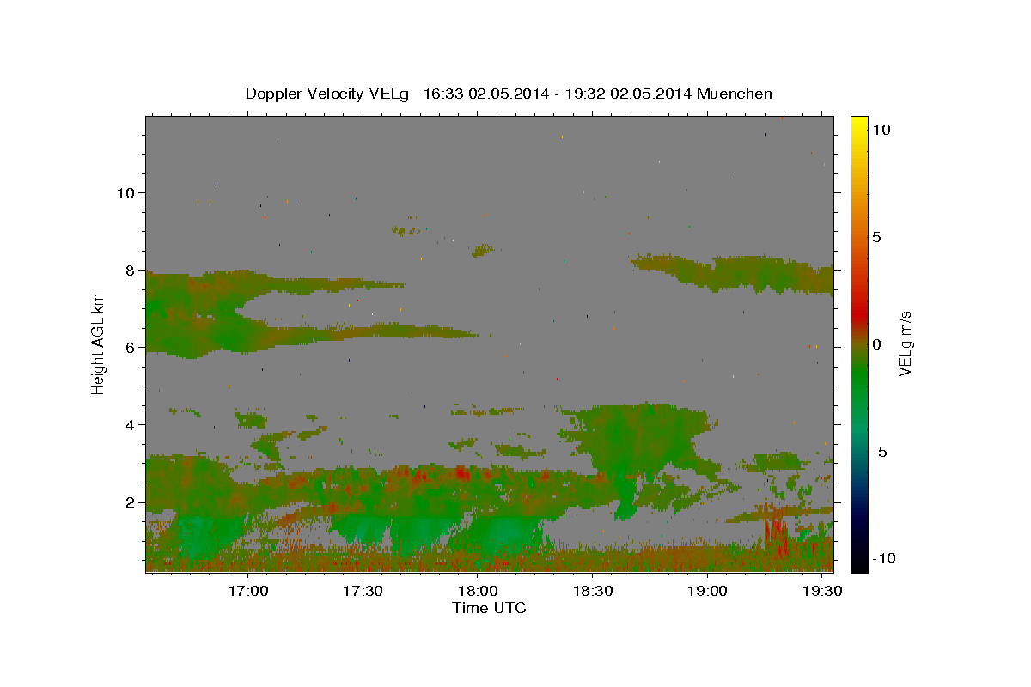Click 'Muenchen' in the plot title
The image size is (1031, 687).
(735, 94)
